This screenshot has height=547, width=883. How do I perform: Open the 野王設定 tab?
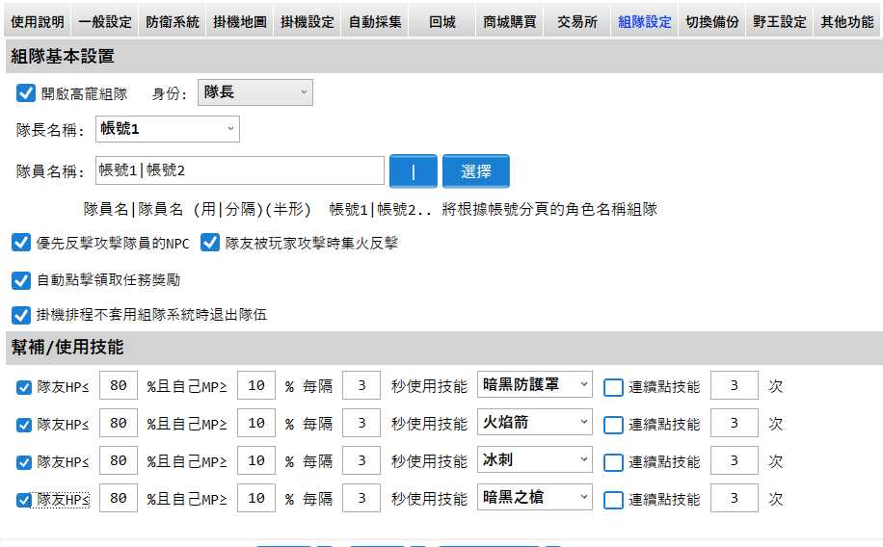[x=779, y=21]
